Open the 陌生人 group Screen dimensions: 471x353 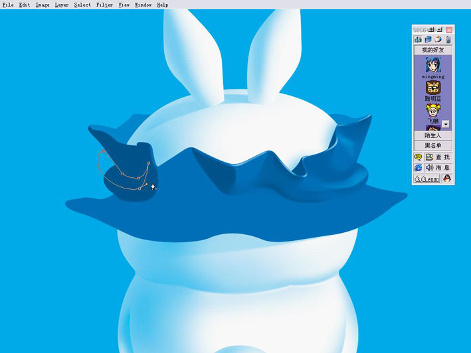point(433,135)
